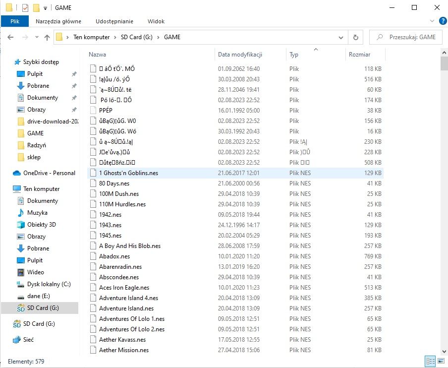Select the file Aether Kavass.nes

pos(122,340)
